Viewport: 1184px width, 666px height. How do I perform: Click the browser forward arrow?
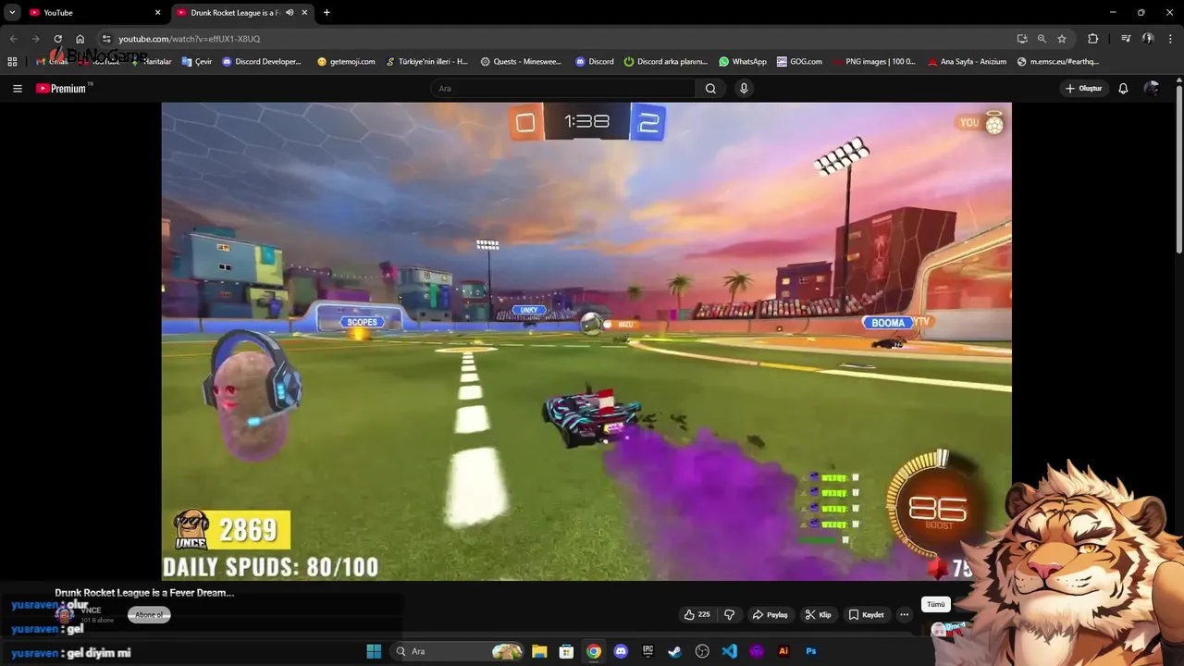click(x=35, y=39)
